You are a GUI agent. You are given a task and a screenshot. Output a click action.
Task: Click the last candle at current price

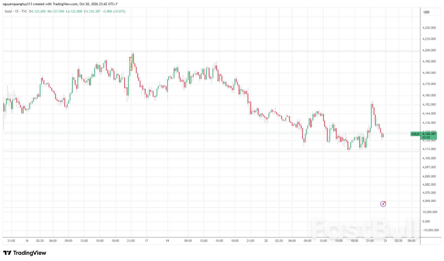click(383, 135)
